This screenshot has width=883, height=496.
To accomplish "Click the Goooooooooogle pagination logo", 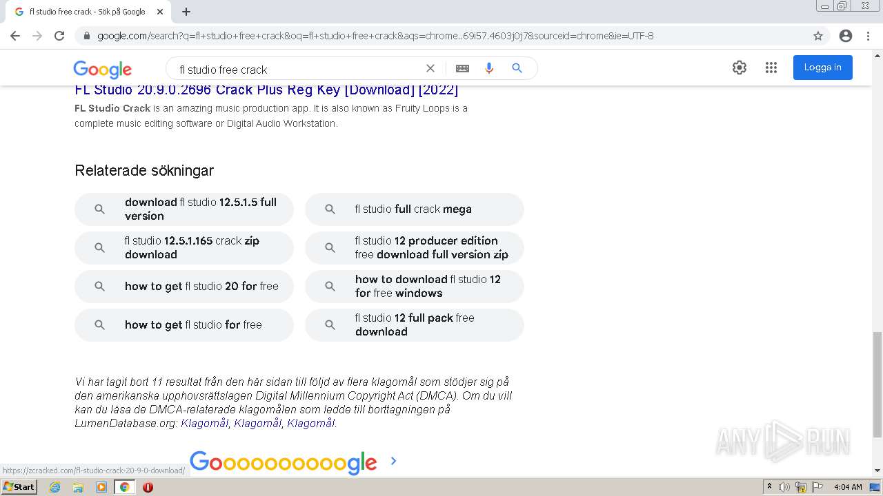I will [283, 462].
